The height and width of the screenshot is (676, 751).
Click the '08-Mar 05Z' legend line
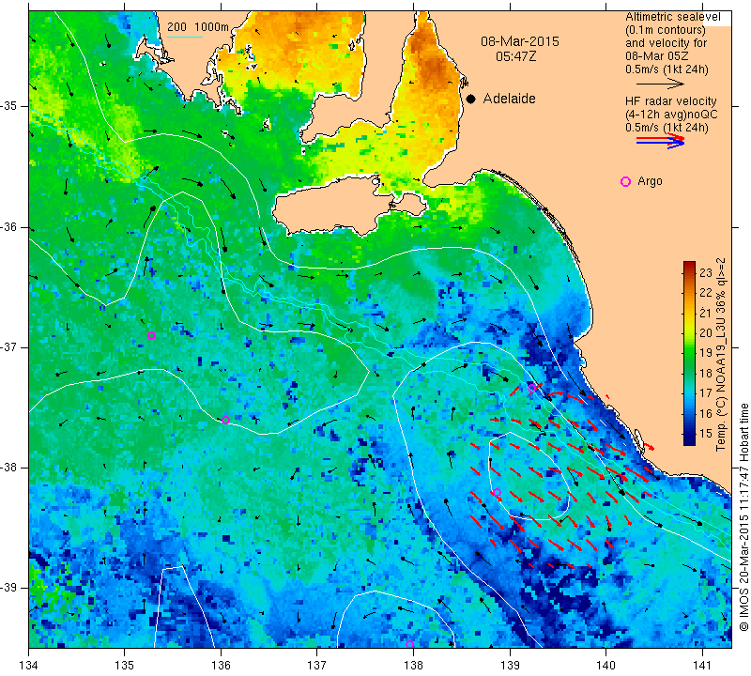(x=656, y=56)
